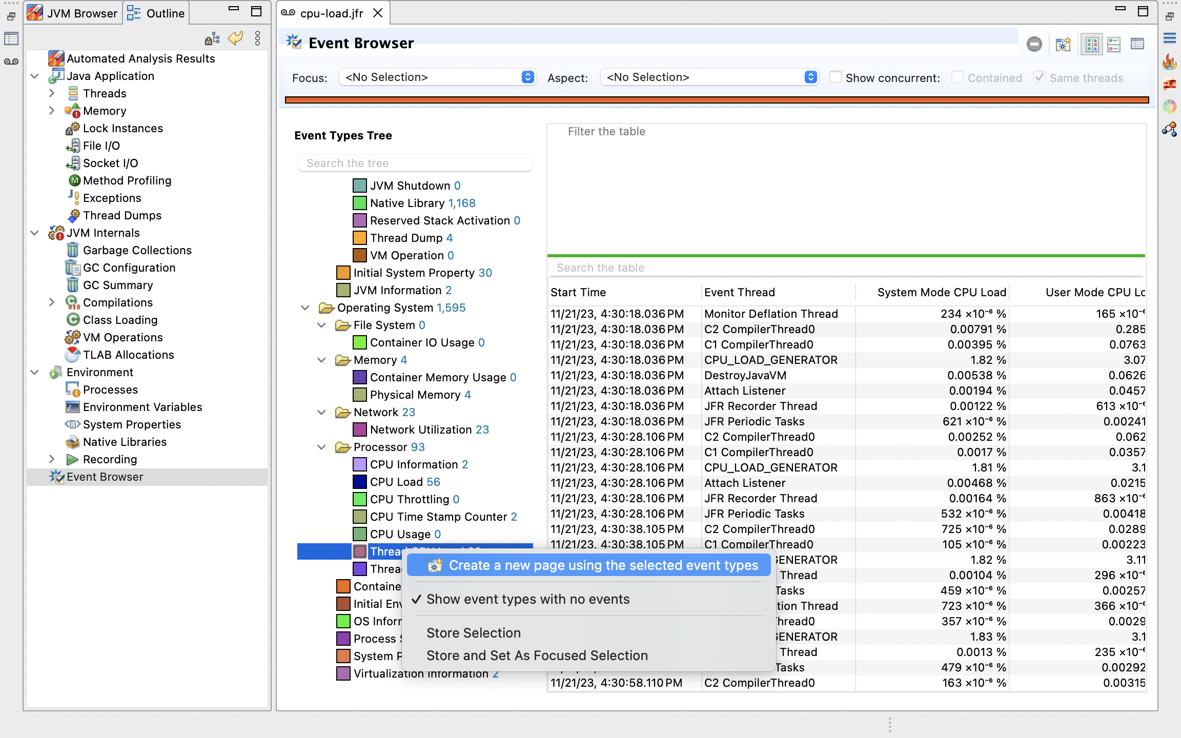
Task: Click the dark blue CPU Load color swatch
Action: click(360, 482)
